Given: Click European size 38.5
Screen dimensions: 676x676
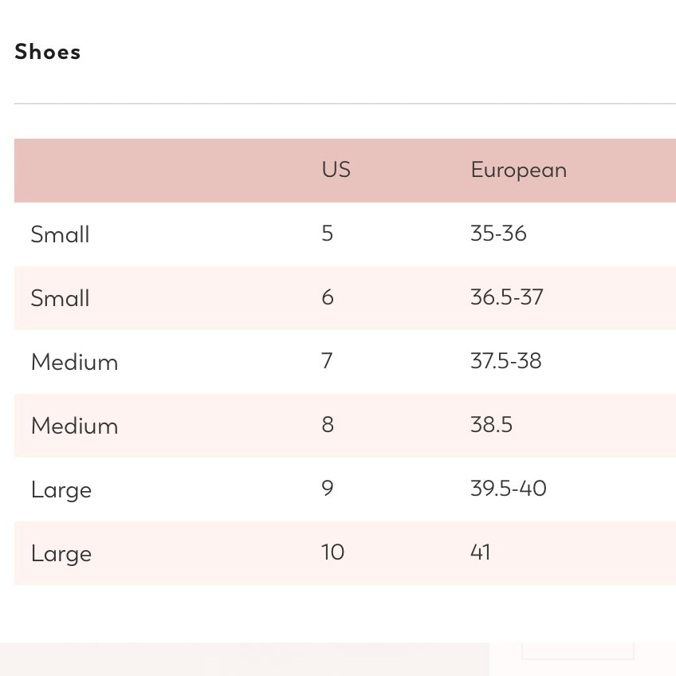Looking at the screenshot, I should (491, 425).
